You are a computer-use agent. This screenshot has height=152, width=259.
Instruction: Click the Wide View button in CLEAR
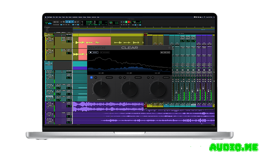click(165, 52)
